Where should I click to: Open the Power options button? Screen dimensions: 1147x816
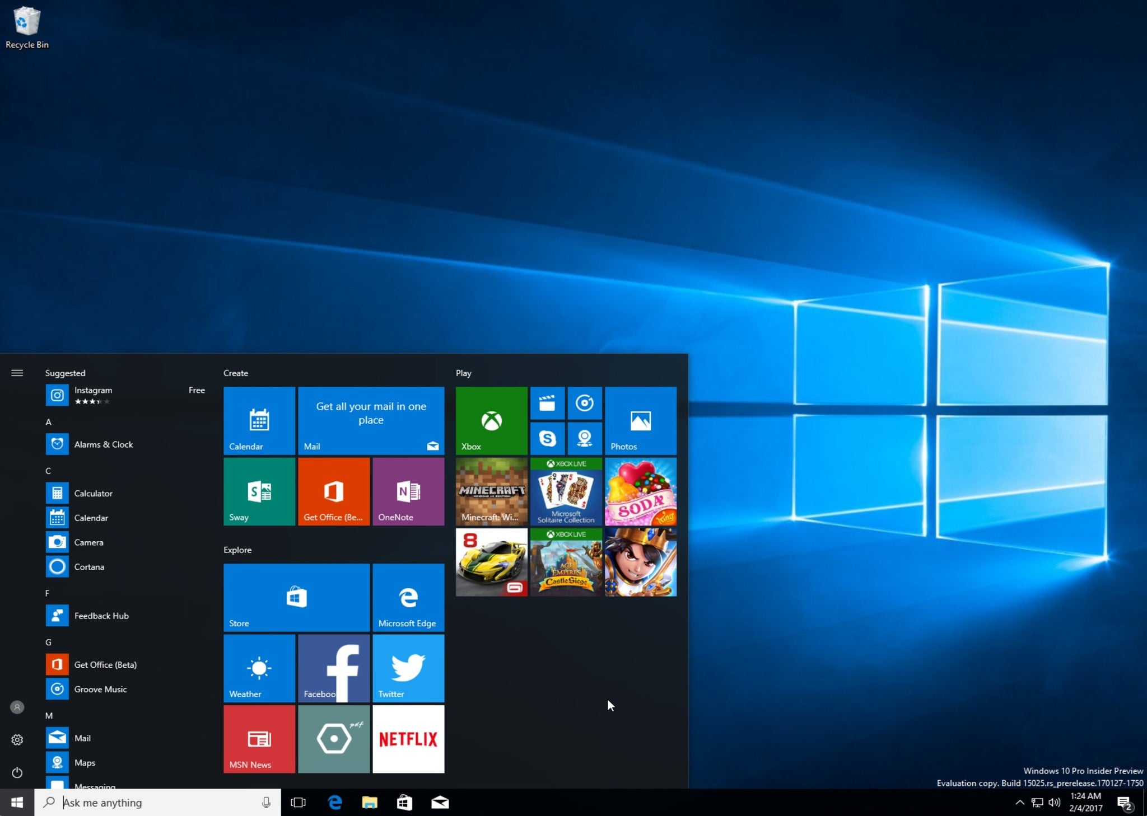[x=17, y=772]
